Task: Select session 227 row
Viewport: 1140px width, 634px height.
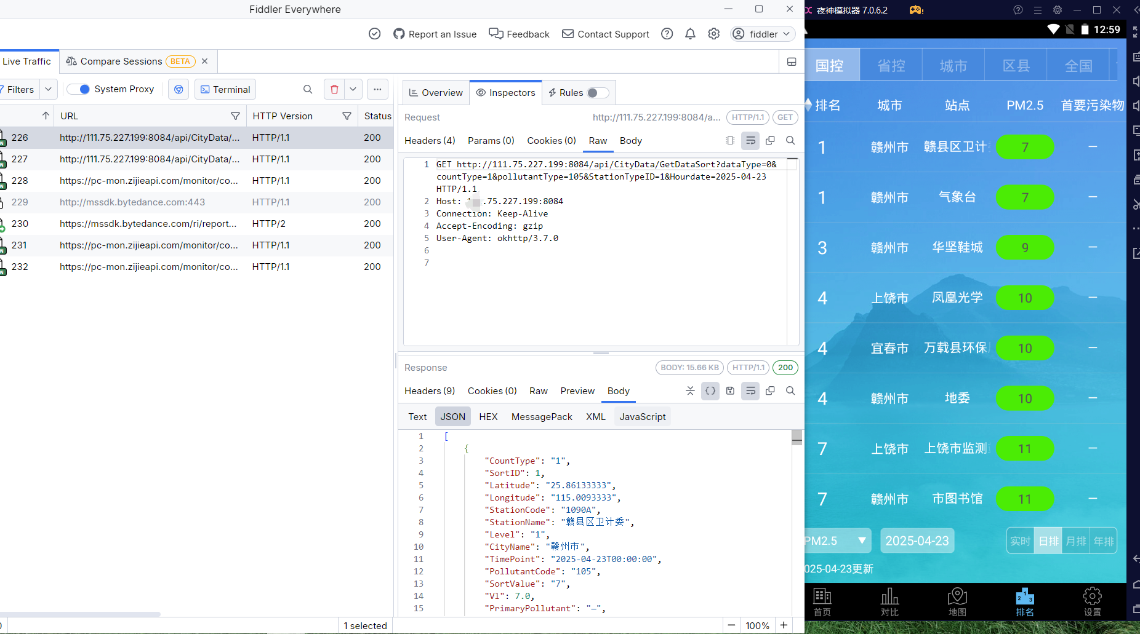Action: [197, 159]
